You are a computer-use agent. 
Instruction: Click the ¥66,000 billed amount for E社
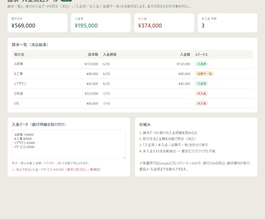(x=92, y=104)
